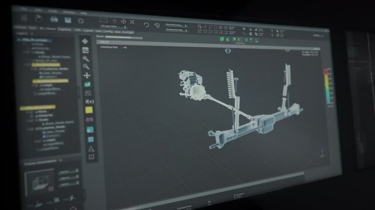This screenshot has width=375, height=210.
Task: Switch to the Info tab
Action: [x=77, y=30]
